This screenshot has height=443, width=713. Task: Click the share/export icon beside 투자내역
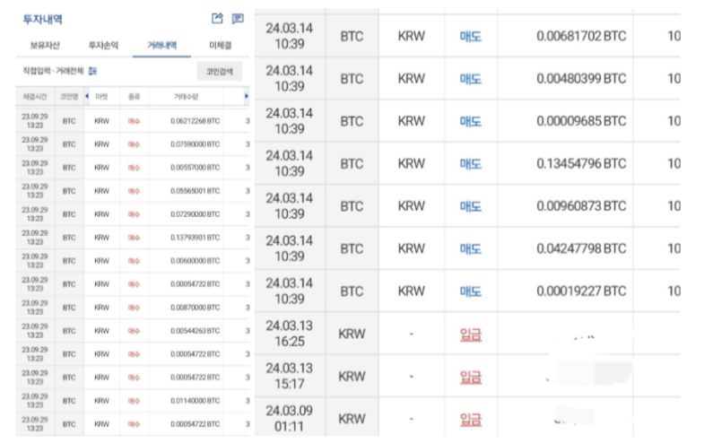tap(217, 18)
